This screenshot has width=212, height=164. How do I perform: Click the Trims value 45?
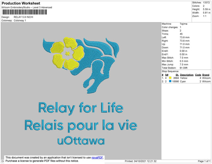click(x=181, y=34)
